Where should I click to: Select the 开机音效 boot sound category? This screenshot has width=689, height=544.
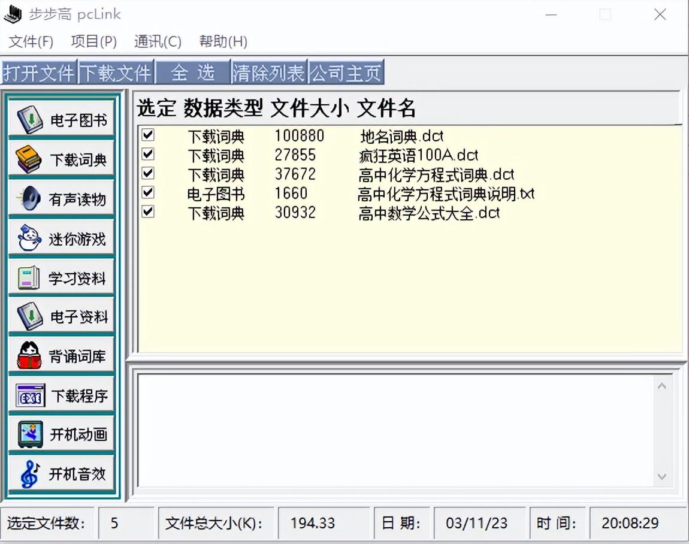[x=62, y=473]
